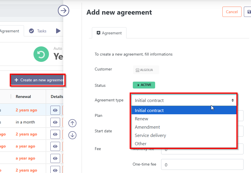Viewport: 251px width, 173px height.
Task: Choose 'Amendment' agreement type option
Action: [147, 127]
